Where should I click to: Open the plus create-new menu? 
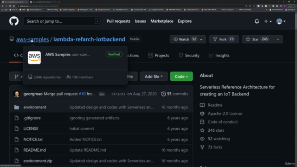(x=268, y=21)
